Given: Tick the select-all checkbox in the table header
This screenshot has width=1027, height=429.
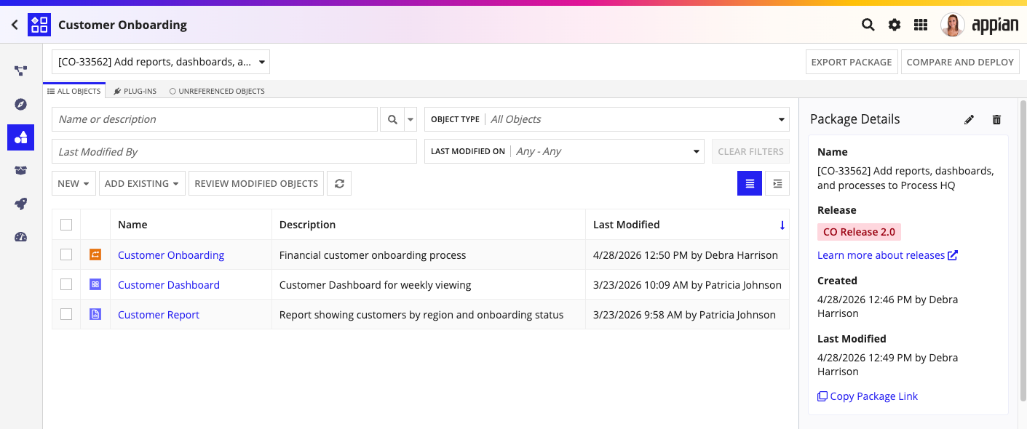Looking at the screenshot, I should (66, 225).
